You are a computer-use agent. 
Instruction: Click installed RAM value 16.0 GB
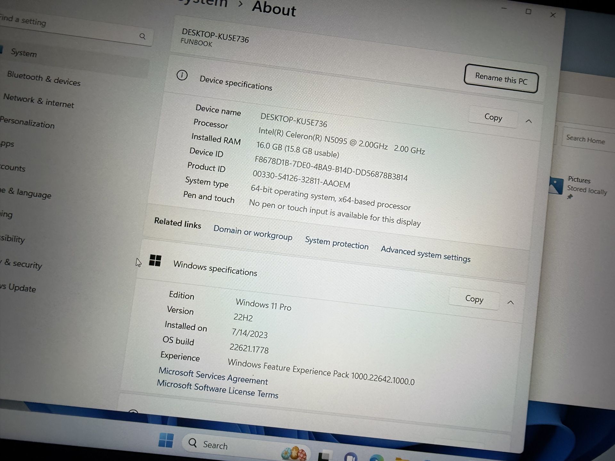click(298, 150)
